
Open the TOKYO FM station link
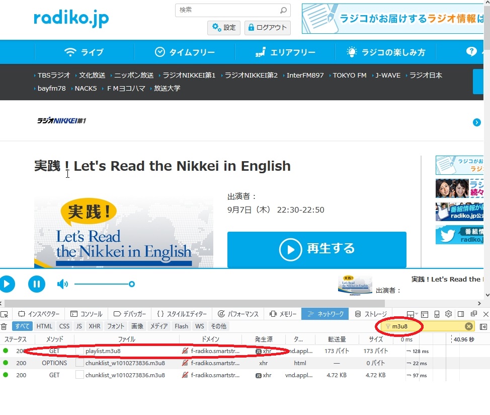click(x=349, y=76)
